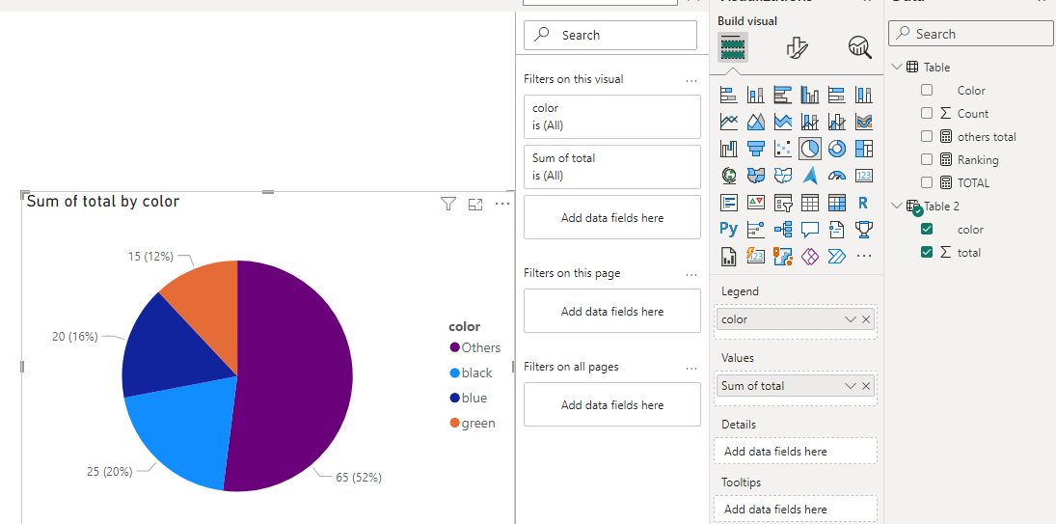Uncheck the color field in Table 2
The width and height of the screenshot is (1056, 524).
(927, 229)
